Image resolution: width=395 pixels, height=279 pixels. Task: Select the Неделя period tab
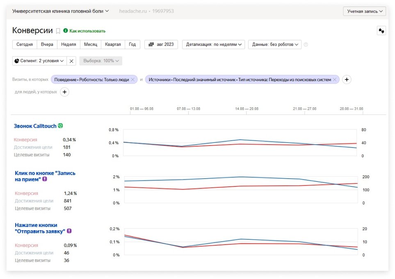68,45
